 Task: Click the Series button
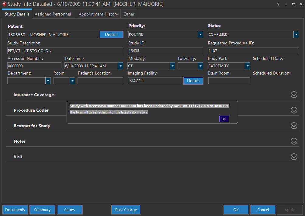69,210
